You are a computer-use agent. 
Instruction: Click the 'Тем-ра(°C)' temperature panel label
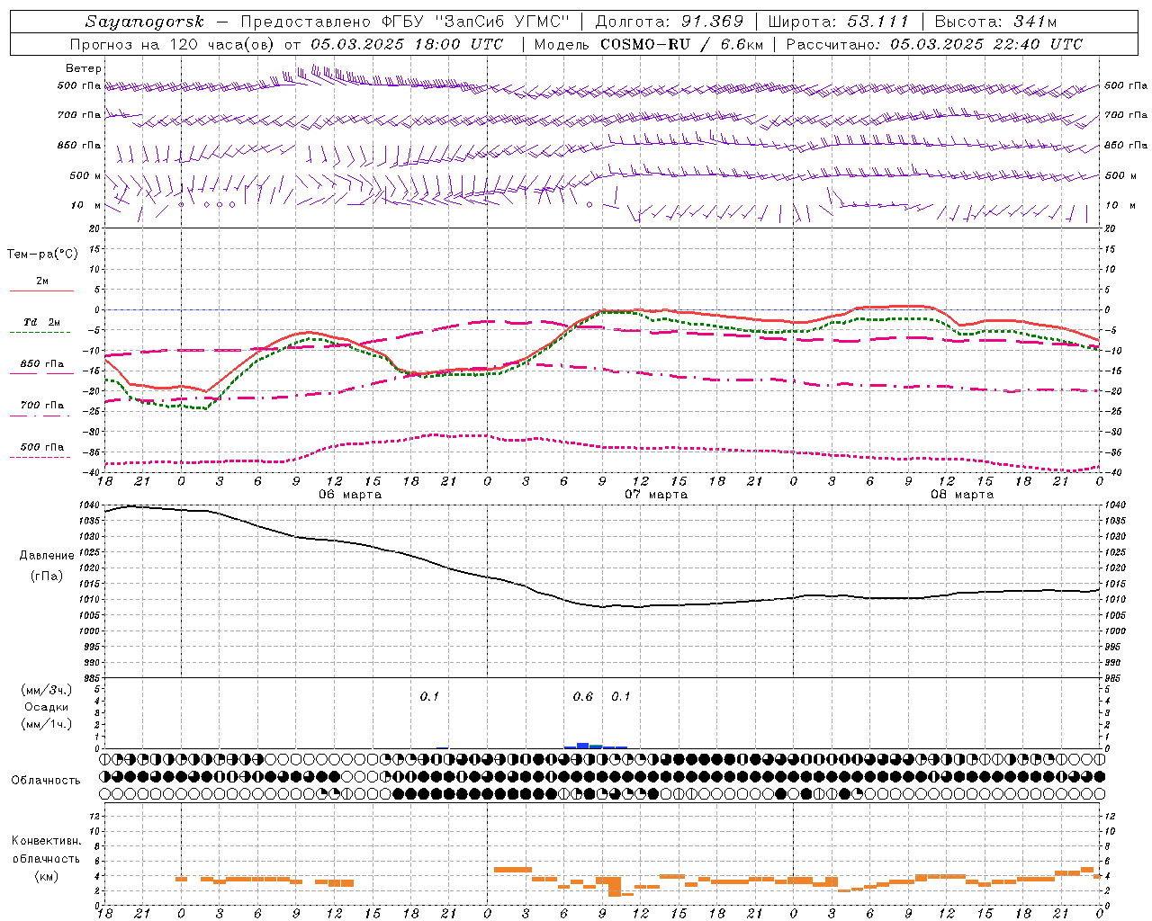42,255
